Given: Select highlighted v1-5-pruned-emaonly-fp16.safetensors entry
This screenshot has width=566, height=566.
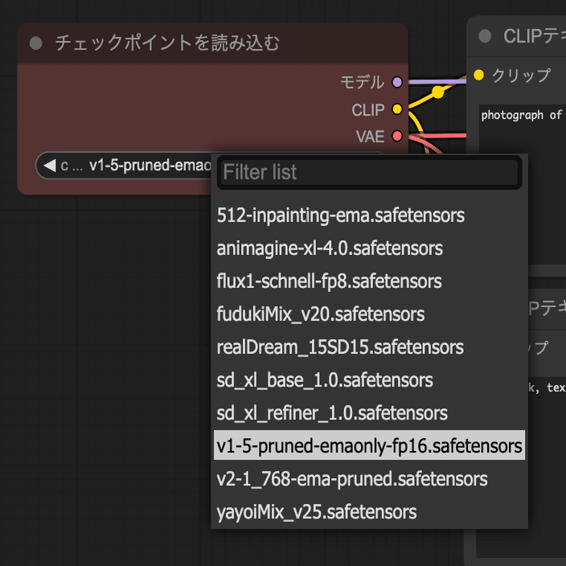Looking at the screenshot, I should (x=369, y=445).
